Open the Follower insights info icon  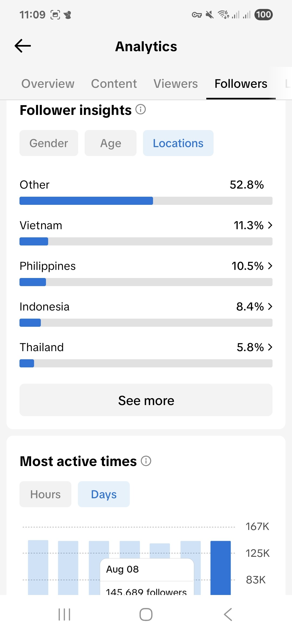141,109
